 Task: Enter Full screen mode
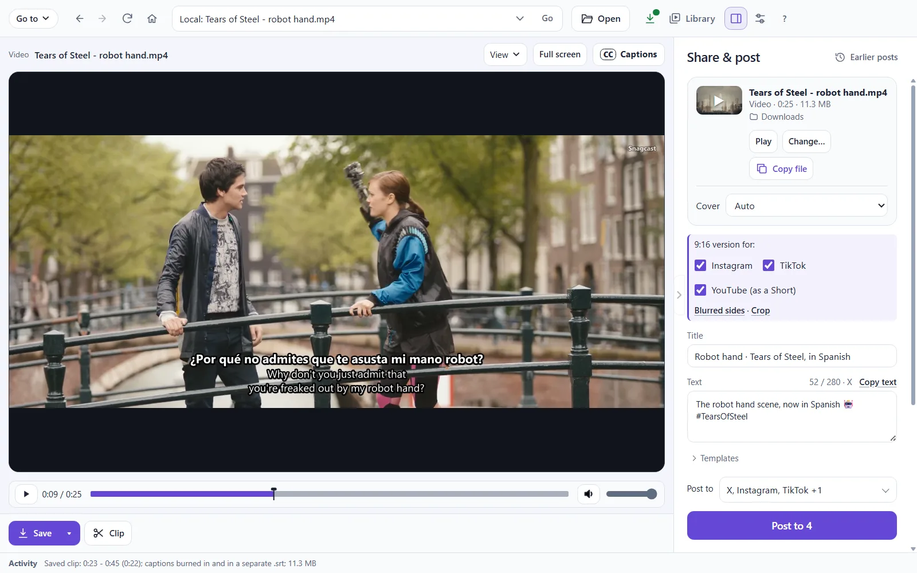[559, 54]
